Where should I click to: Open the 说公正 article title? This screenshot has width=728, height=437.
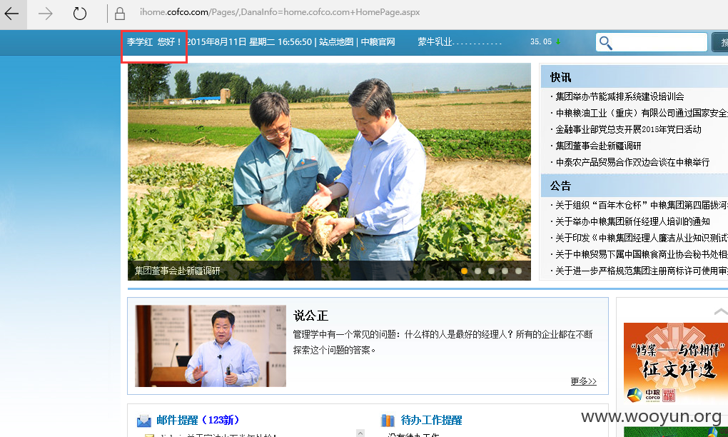[310, 316]
